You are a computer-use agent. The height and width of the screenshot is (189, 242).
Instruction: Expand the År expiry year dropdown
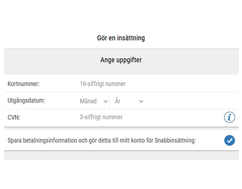[129, 101]
